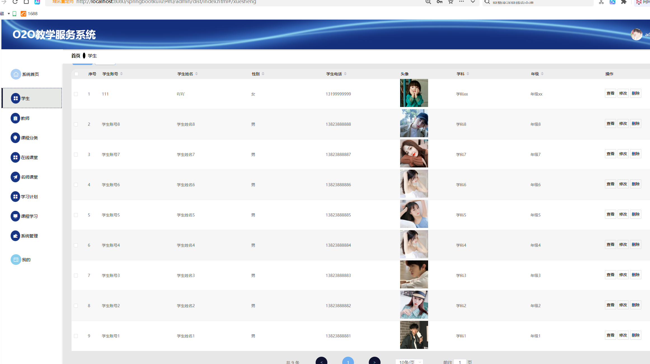This screenshot has width=650, height=364.
Task: Check the checkbox for row 学生账号8
Action: [x=76, y=124]
